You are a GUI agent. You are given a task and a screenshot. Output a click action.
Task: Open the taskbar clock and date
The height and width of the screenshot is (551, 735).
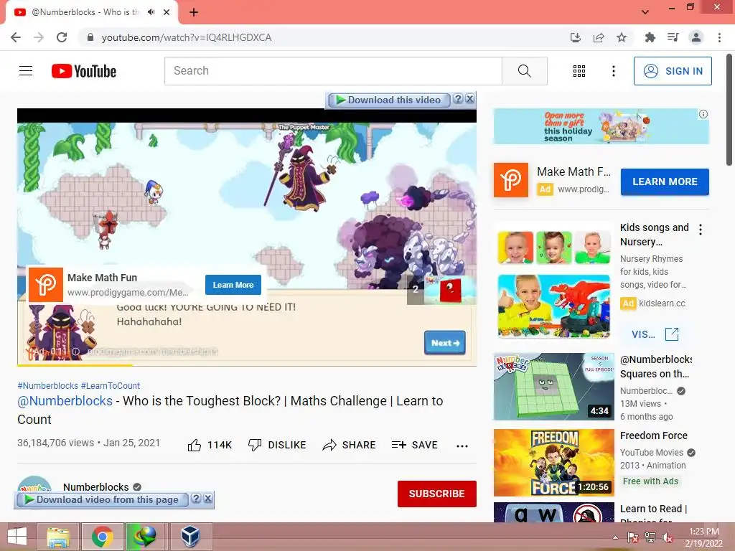click(x=704, y=537)
